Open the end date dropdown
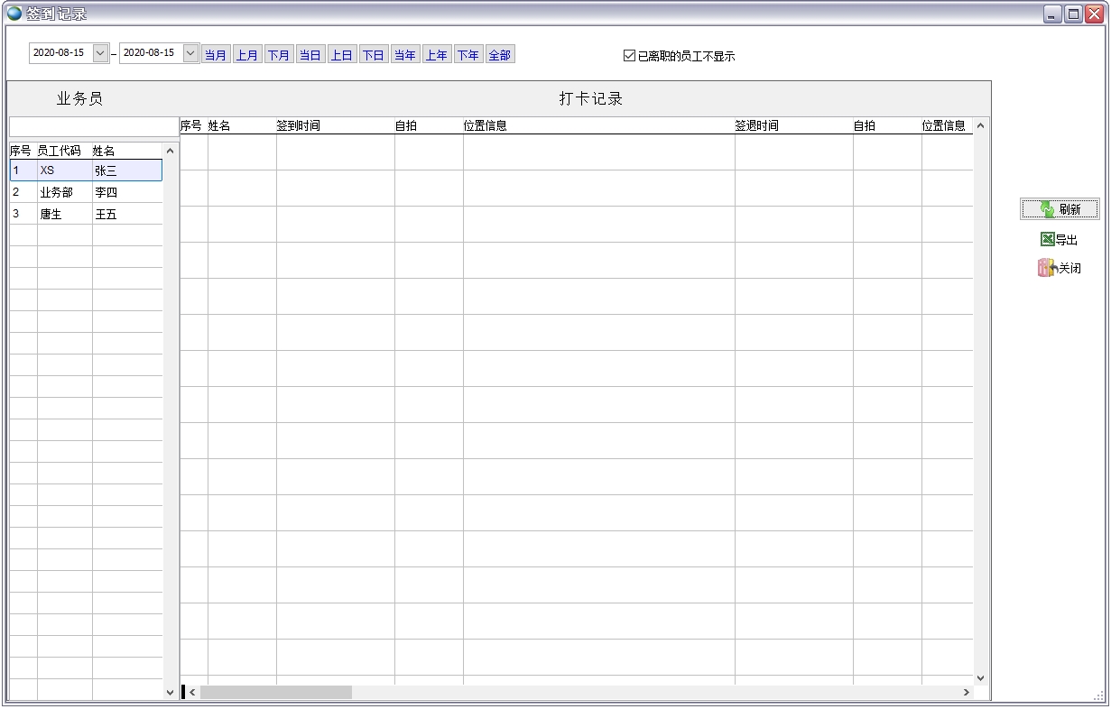This screenshot has height=709, width=1111. pos(190,53)
